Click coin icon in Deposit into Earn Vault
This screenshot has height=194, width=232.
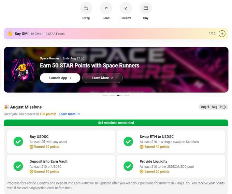[x=31, y=171]
